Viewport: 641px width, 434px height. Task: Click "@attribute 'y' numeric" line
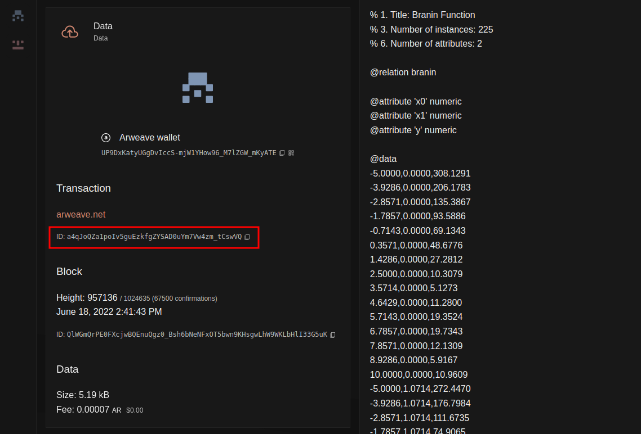tap(413, 130)
